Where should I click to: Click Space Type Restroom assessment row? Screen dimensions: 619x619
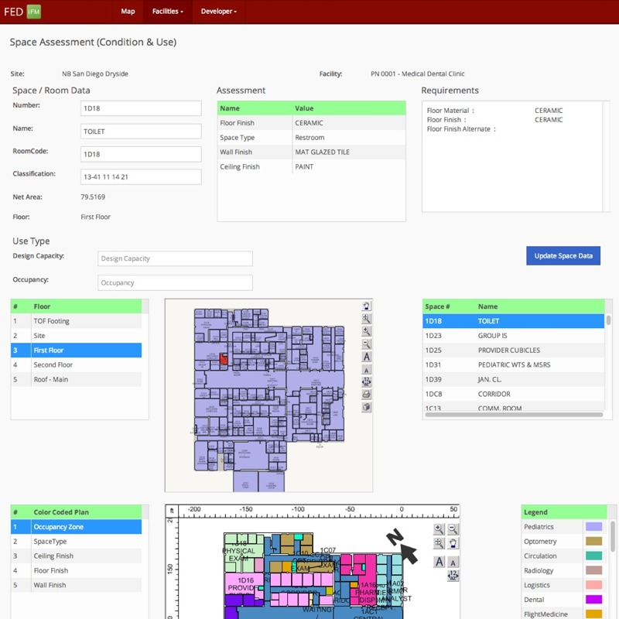pyautogui.click(x=312, y=138)
